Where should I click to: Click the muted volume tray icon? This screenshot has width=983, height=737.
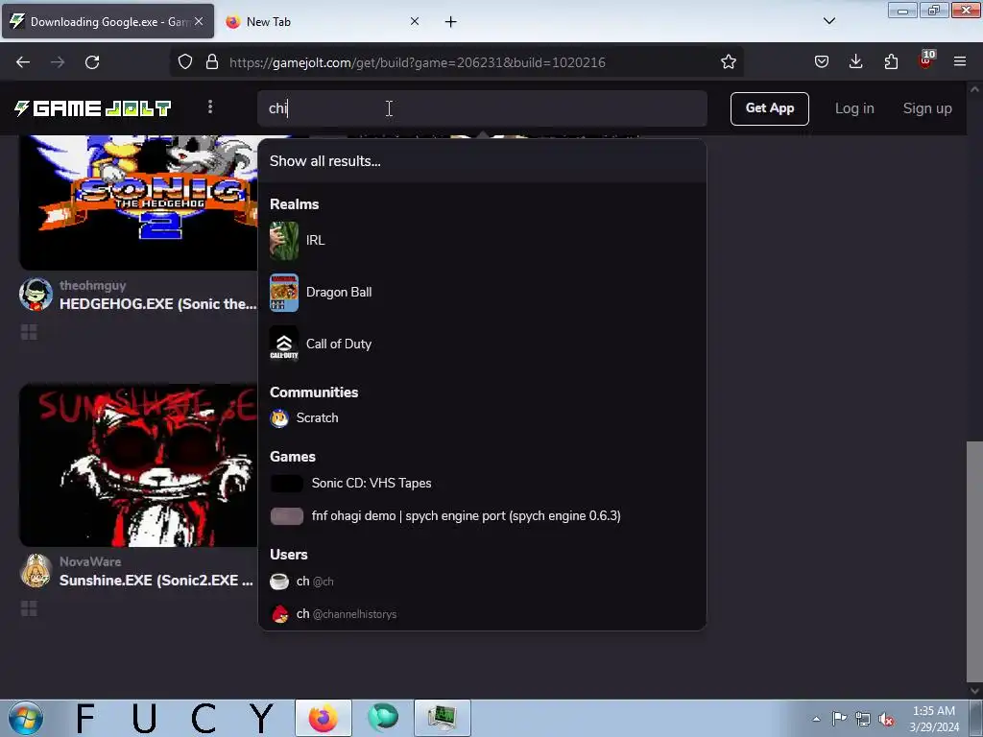(x=886, y=719)
